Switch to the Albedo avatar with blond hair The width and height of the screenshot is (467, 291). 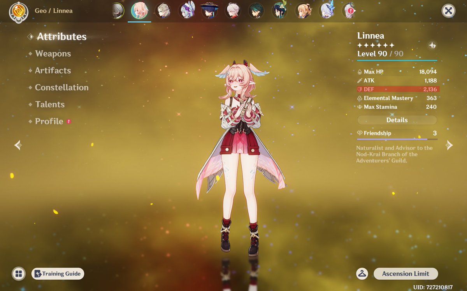pyautogui.click(x=163, y=11)
